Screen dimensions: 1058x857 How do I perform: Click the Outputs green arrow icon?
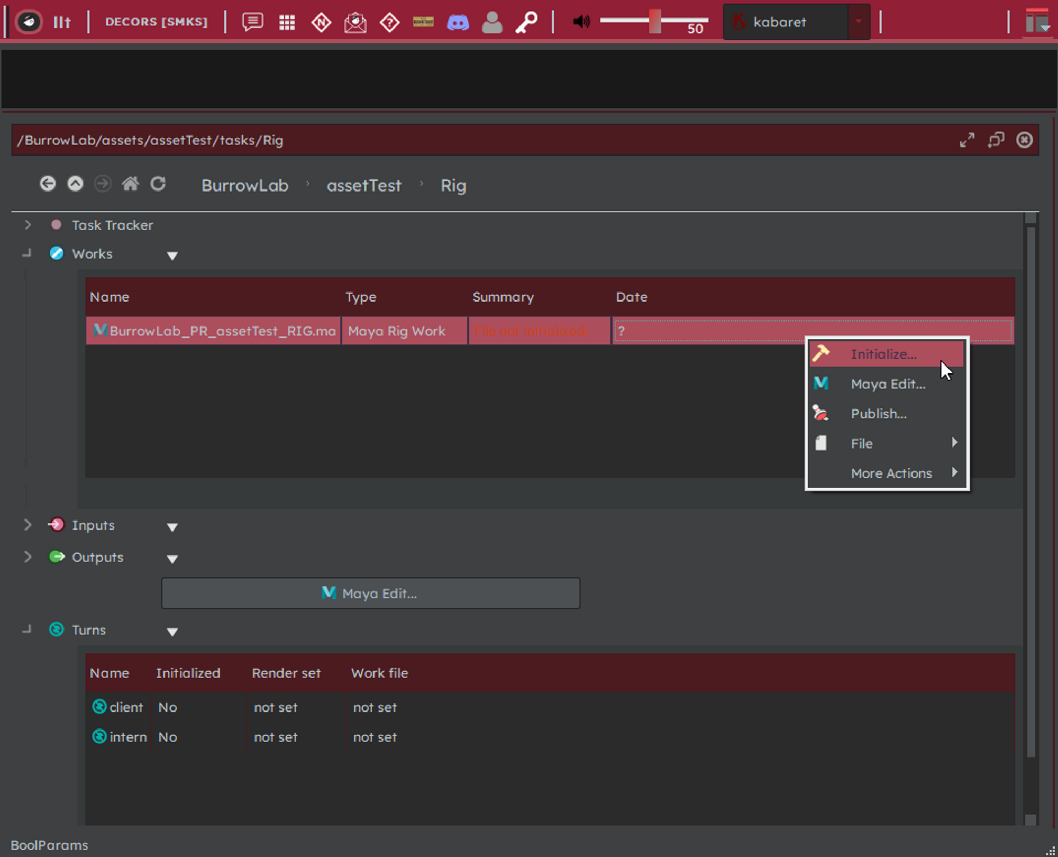click(x=57, y=557)
